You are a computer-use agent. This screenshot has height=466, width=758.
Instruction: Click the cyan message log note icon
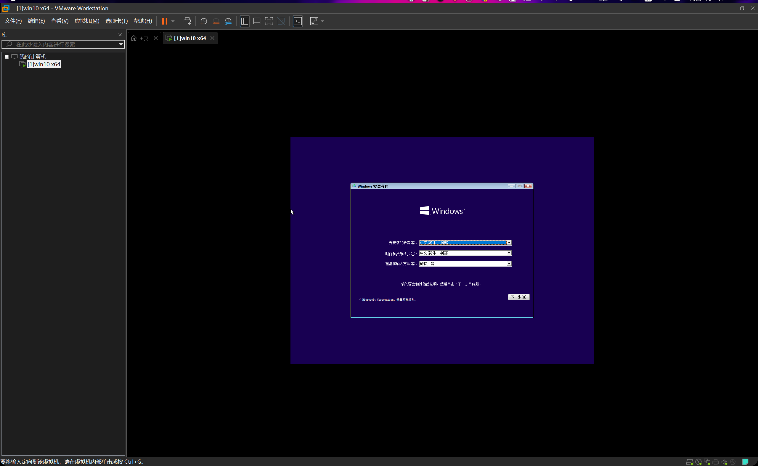(x=745, y=462)
